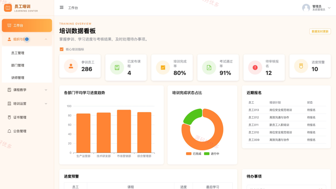Click the admin user avatar

(306, 8)
